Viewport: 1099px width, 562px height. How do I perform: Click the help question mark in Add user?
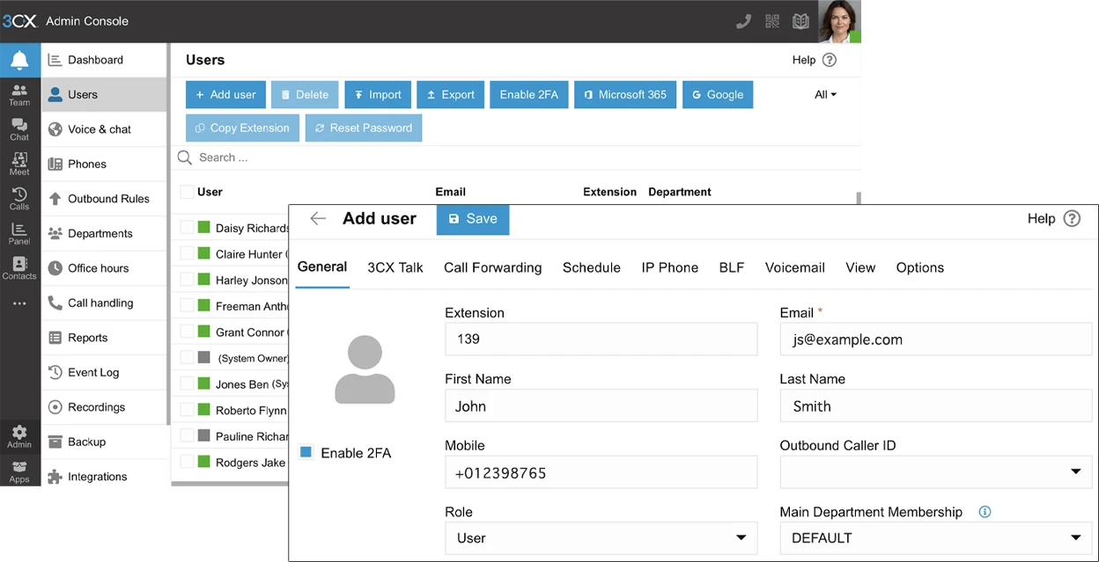(1072, 219)
